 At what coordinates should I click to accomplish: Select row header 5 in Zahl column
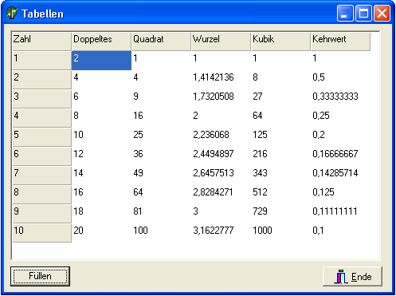[x=41, y=137]
